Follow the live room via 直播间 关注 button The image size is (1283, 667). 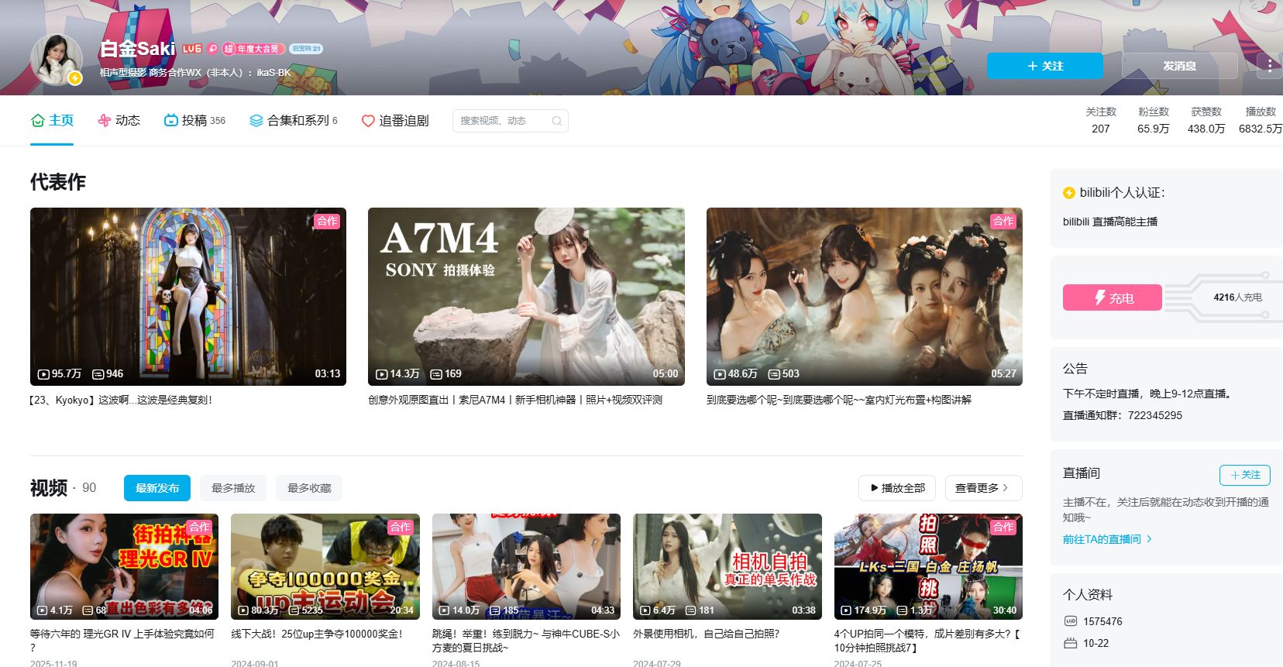[x=1245, y=475]
